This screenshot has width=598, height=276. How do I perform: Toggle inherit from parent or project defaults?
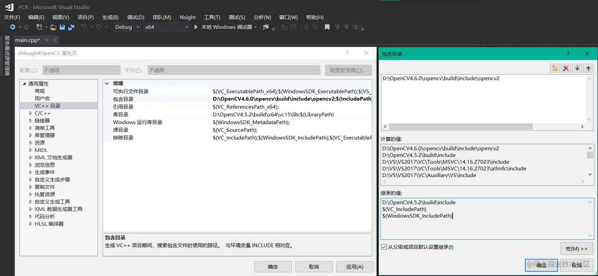pos(384,247)
